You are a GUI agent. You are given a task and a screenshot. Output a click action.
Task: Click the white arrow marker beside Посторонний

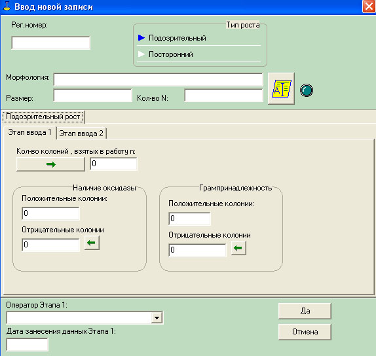(x=141, y=54)
